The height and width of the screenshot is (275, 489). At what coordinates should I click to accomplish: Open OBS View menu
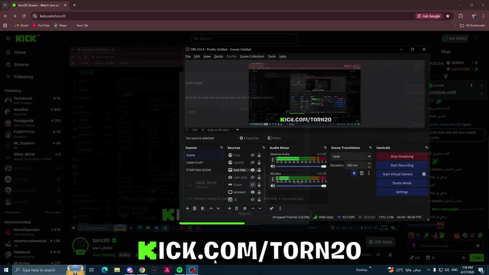207,57
